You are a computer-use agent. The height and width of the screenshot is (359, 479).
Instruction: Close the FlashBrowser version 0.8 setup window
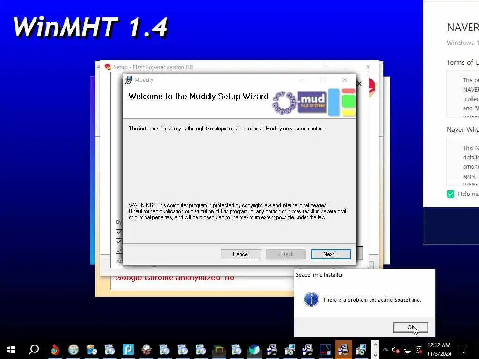coord(368,67)
